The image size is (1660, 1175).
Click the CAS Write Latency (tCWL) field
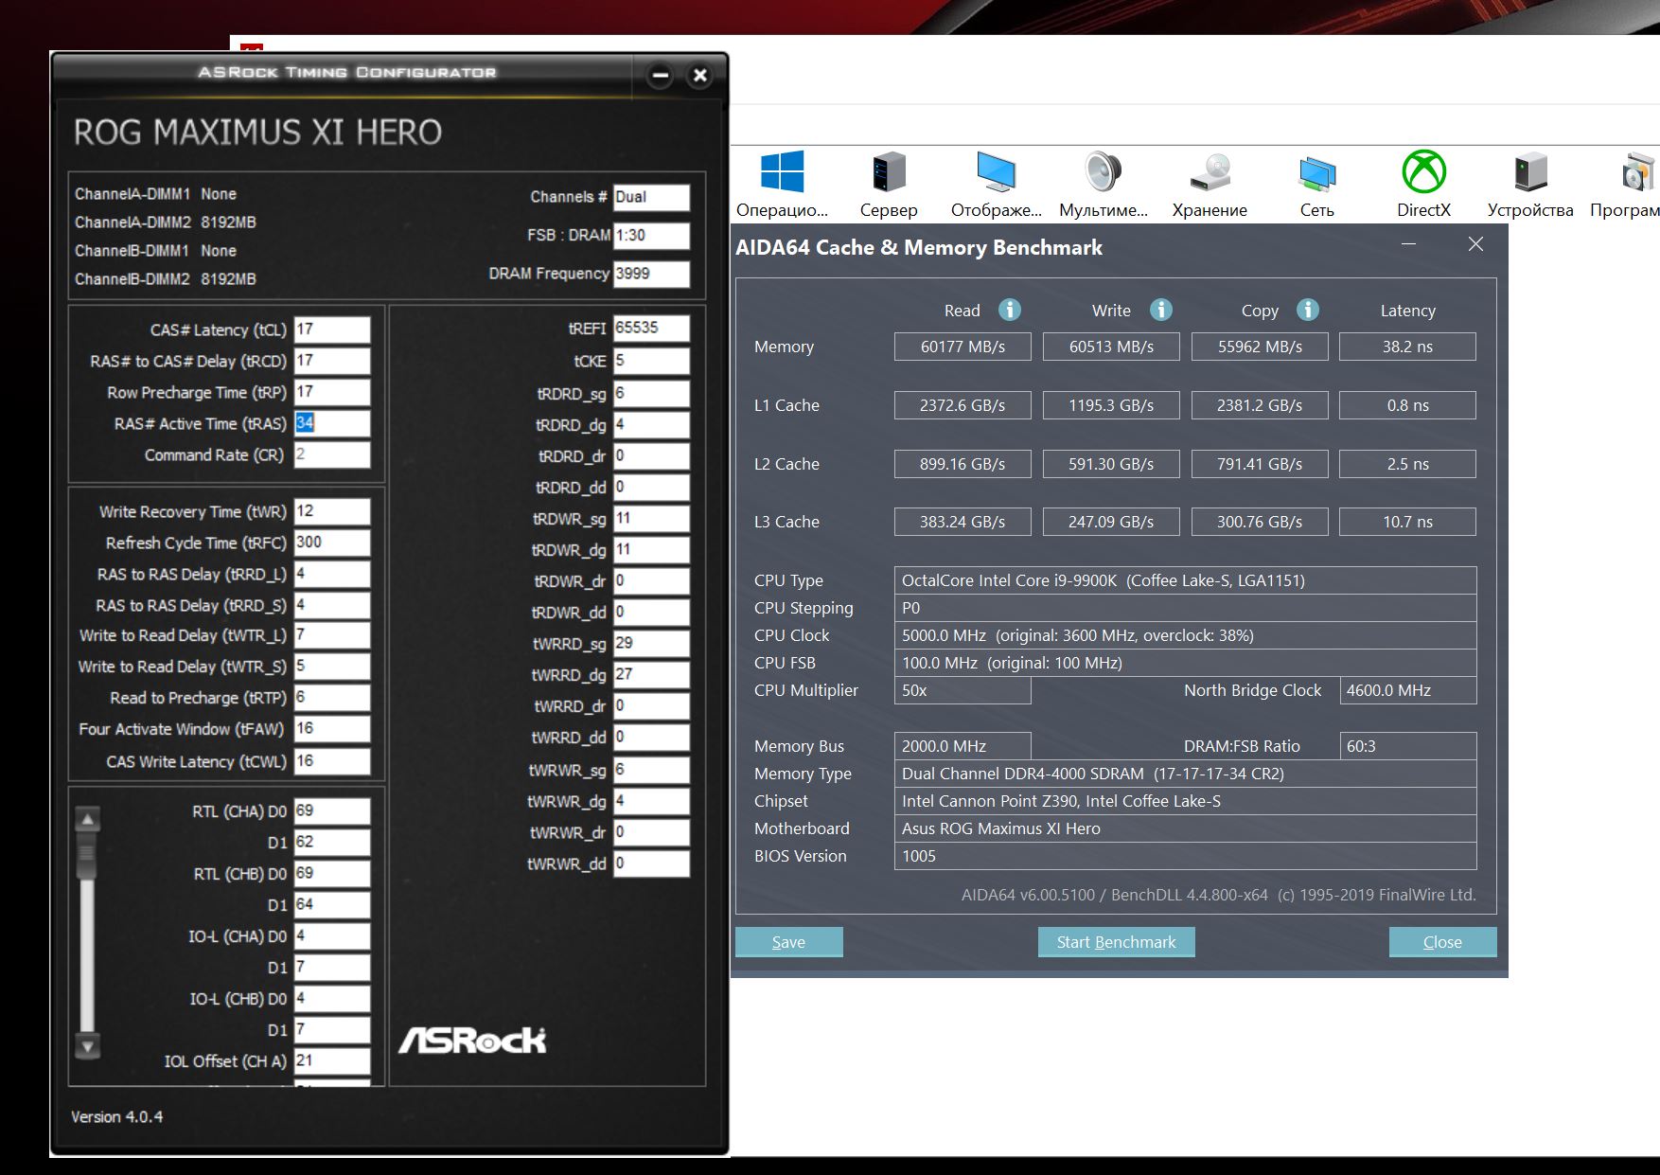332,761
